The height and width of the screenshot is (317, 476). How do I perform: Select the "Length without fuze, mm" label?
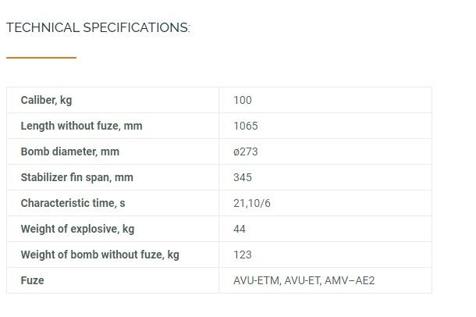[81, 126]
